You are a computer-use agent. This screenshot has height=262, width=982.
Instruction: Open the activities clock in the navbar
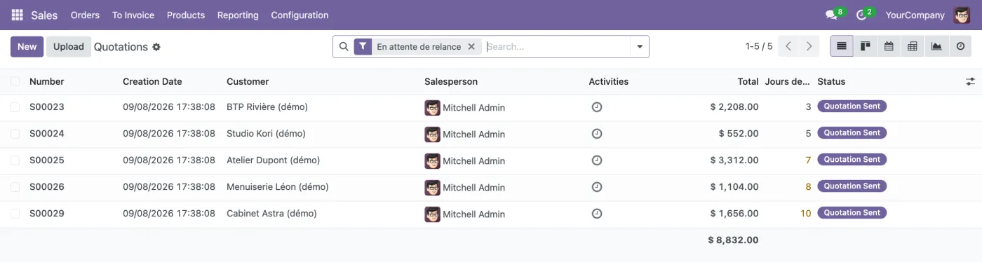(862, 15)
